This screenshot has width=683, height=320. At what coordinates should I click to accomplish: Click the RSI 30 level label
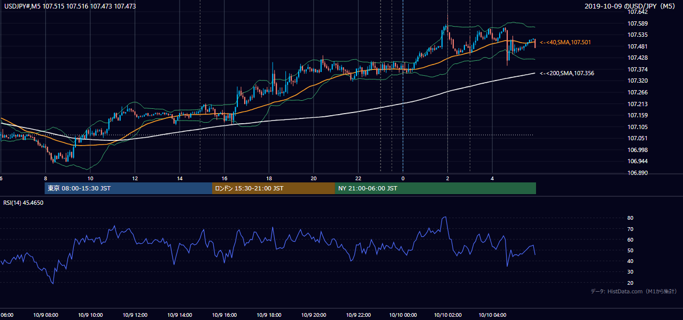(631, 272)
